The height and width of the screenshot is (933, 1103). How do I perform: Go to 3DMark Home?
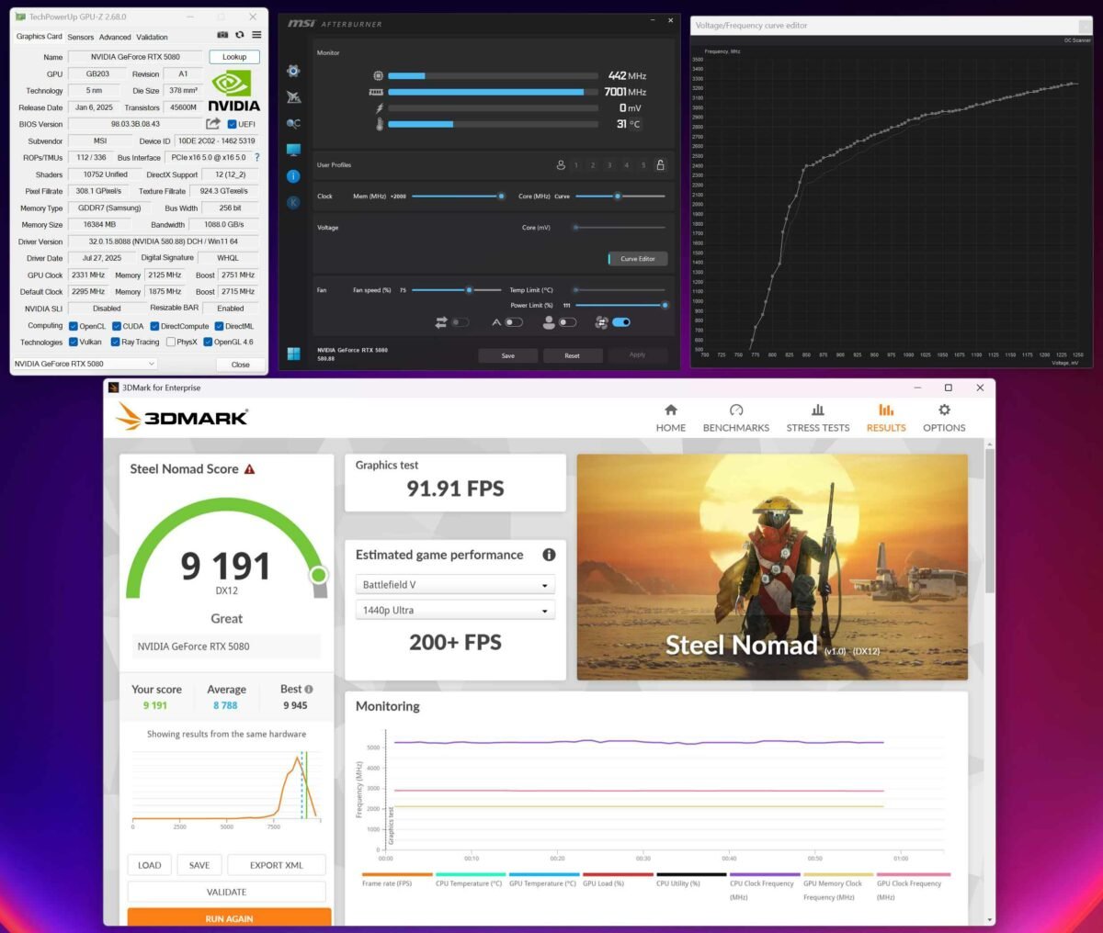pyautogui.click(x=671, y=419)
